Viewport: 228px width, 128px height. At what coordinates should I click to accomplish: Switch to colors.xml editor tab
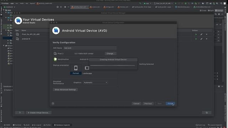[x=95, y=7]
